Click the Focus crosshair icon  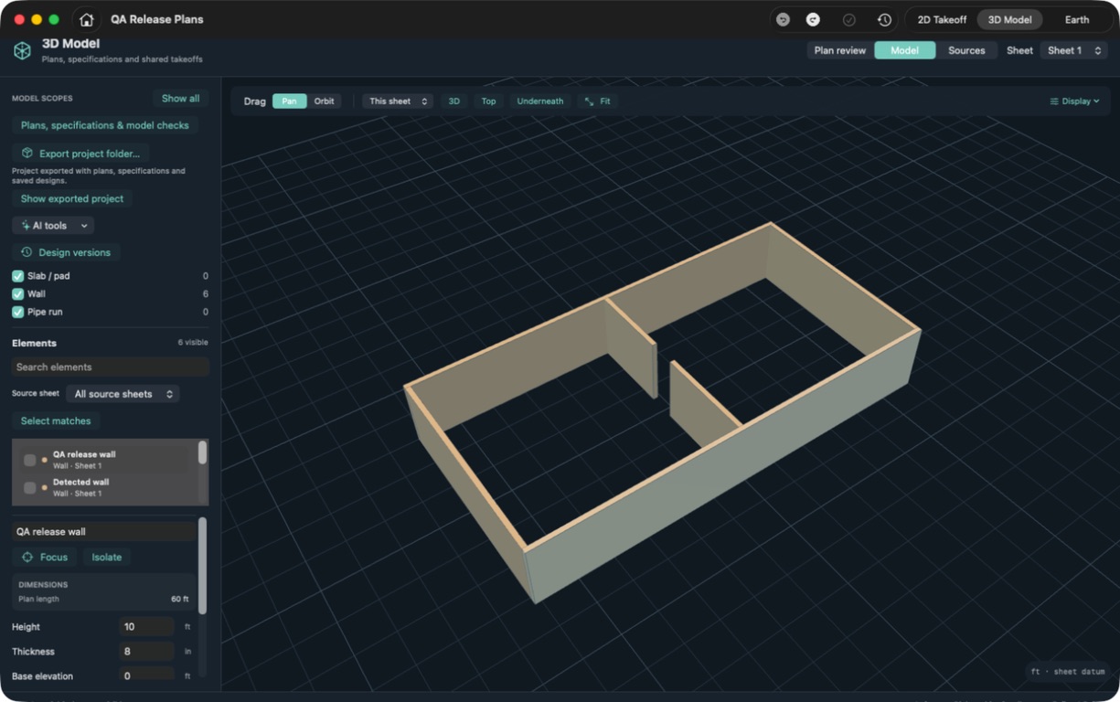coord(27,557)
